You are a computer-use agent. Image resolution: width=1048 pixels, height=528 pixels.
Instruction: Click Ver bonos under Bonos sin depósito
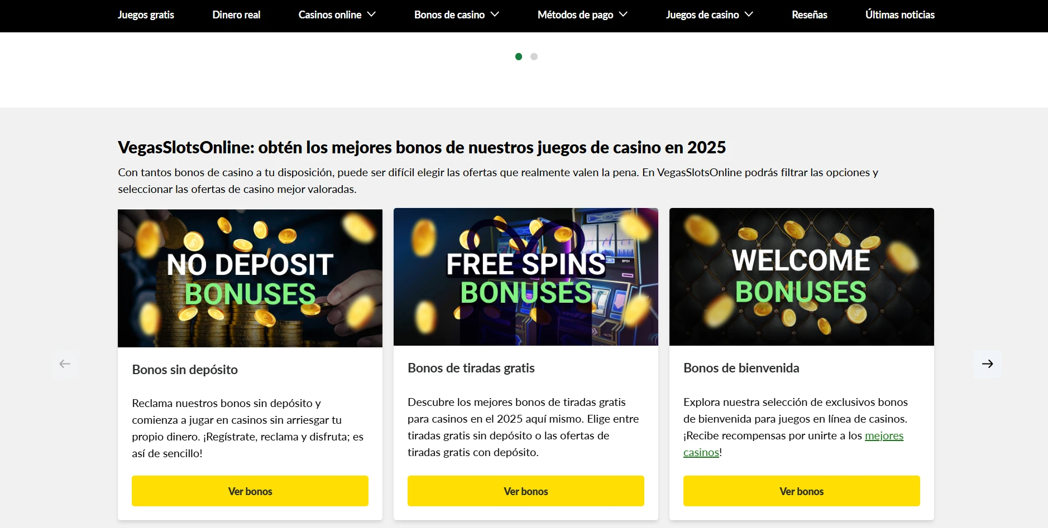pos(250,491)
